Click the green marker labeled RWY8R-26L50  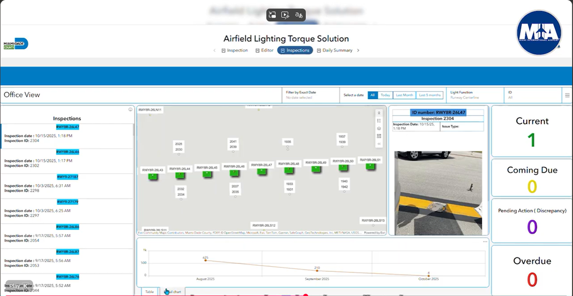pyautogui.click(x=343, y=168)
